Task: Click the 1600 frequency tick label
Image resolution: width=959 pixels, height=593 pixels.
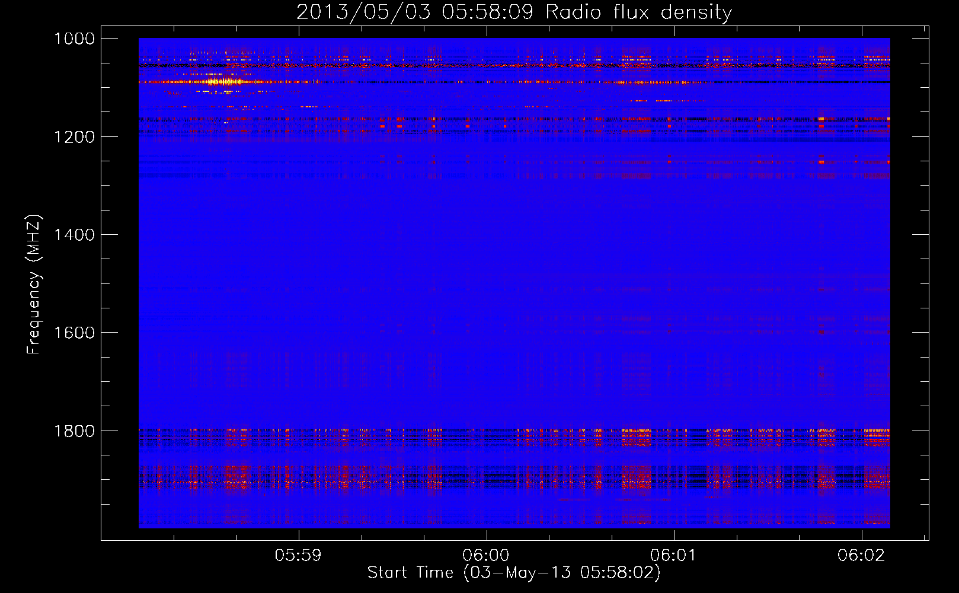Action: (75, 333)
